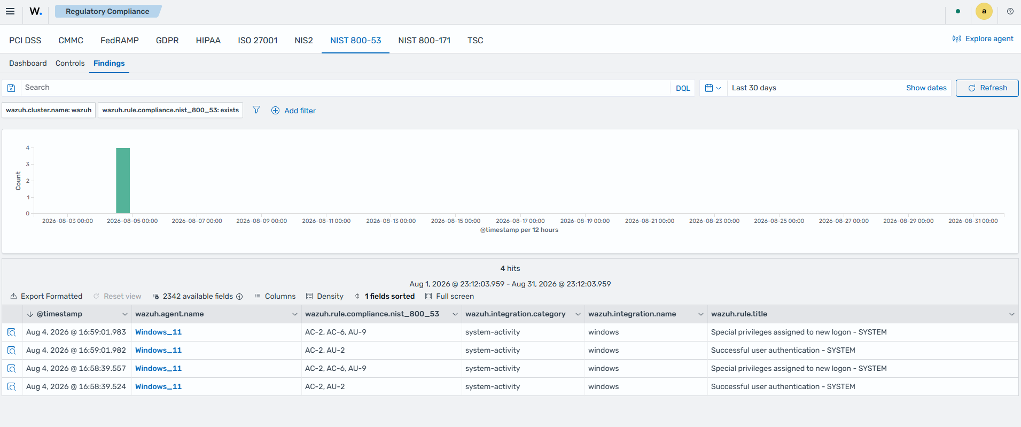Image resolution: width=1021 pixels, height=427 pixels.
Task: Inspect document details for 16:58:39.557 row
Action: tap(12, 369)
